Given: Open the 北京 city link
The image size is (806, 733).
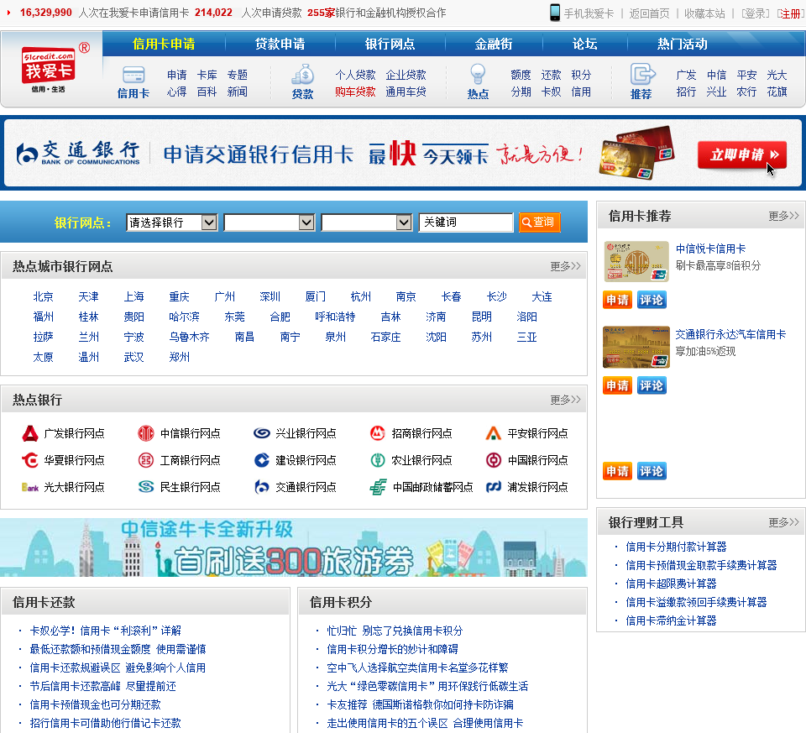Looking at the screenshot, I should click(x=43, y=296).
